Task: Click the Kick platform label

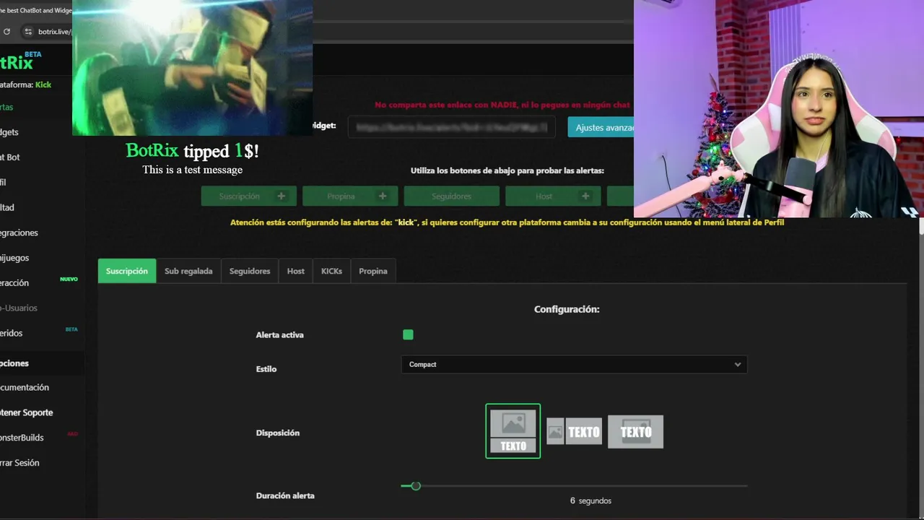Action: (43, 84)
